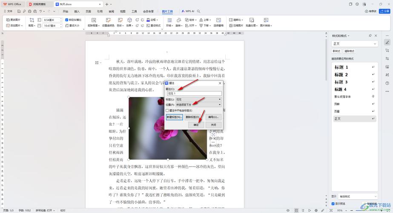Open the Selection Pane (选择窗格) icon

pos(218,20)
